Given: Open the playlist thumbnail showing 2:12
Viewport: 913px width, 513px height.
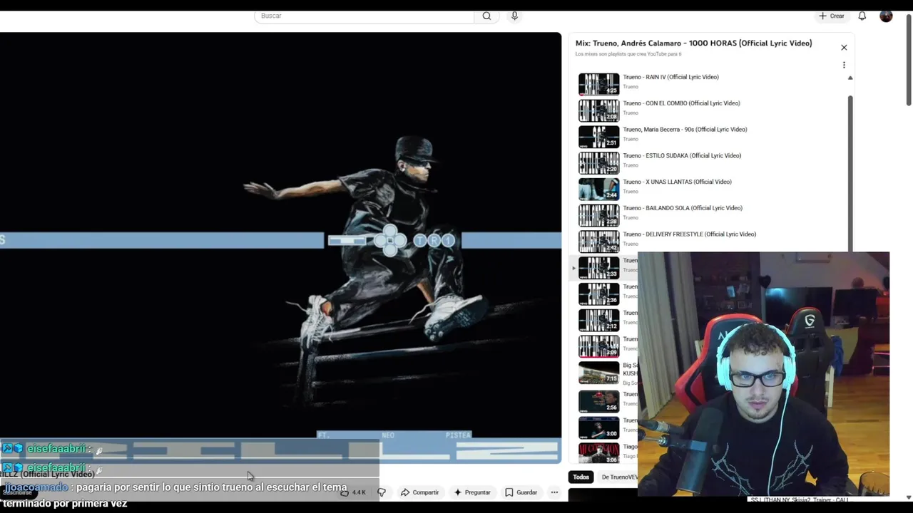Looking at the screenshot, I should [598, 321].
